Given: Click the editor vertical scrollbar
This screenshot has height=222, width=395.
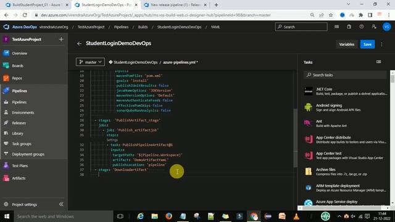Looking at the screenshot, I should click(296, 138).
